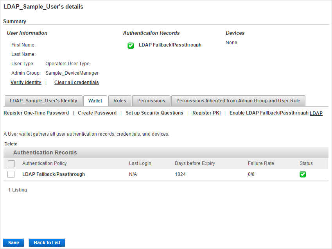Click the Create Password link
The height and width of the screenshot is (249, 332).
[97, 113]
